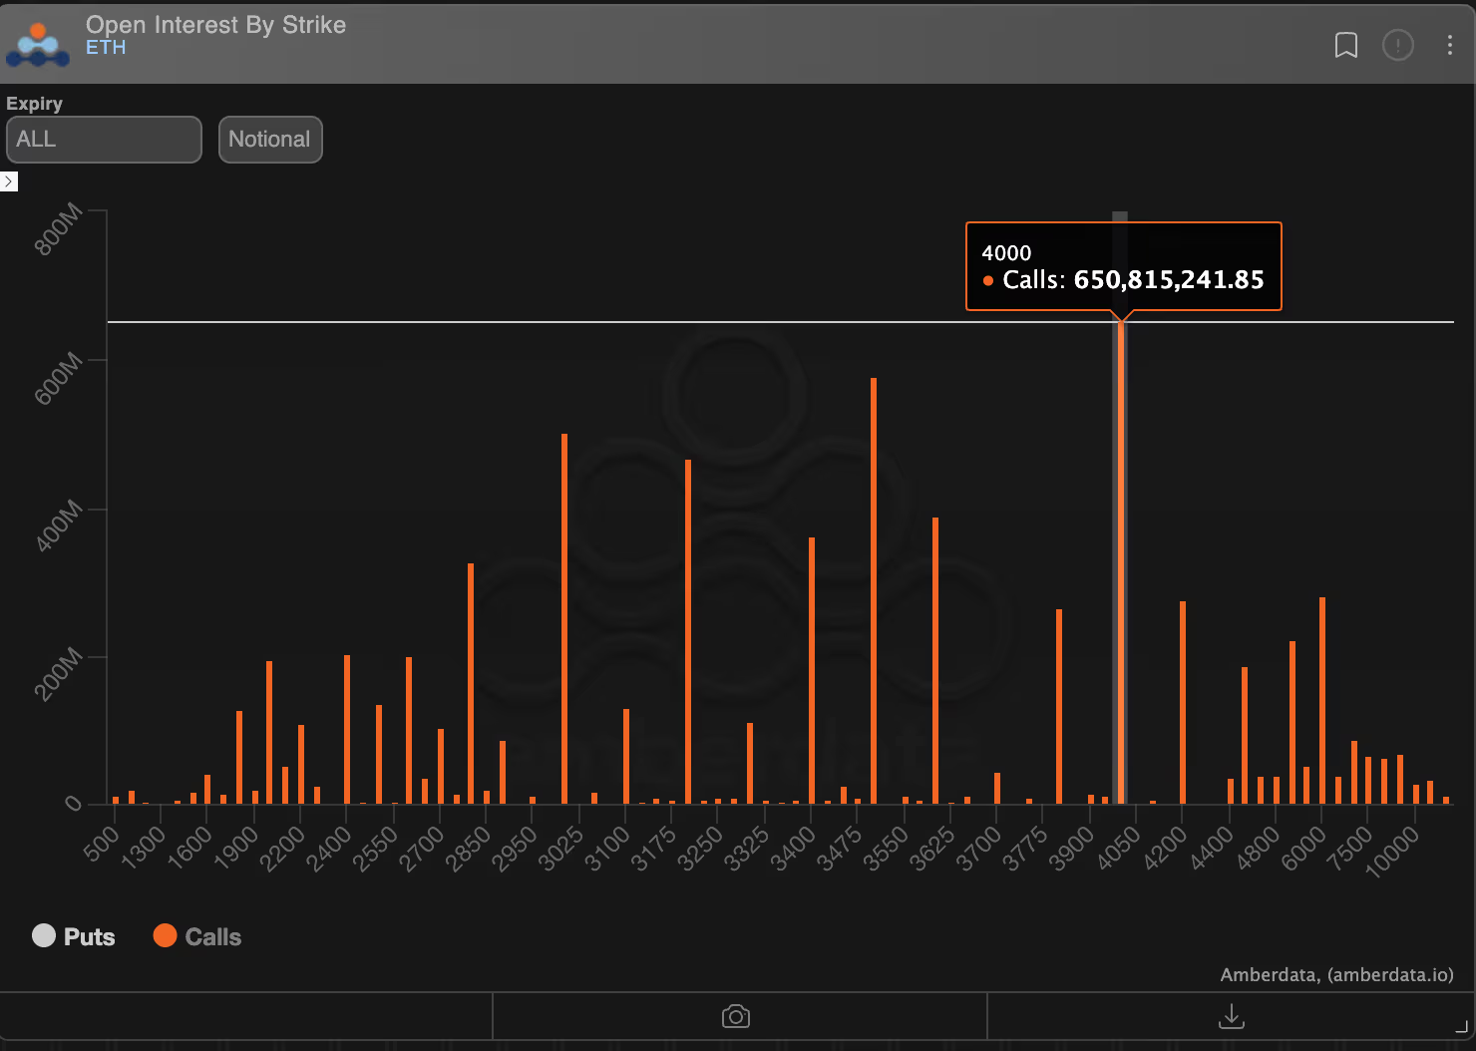Click the orange Calls legend color dot
1476x1051 pixels.
tap(165, 935)
